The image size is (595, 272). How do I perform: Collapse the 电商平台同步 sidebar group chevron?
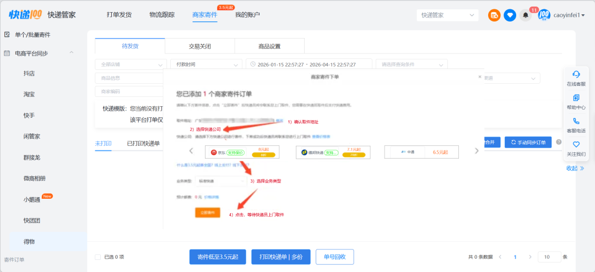(71, 53)
